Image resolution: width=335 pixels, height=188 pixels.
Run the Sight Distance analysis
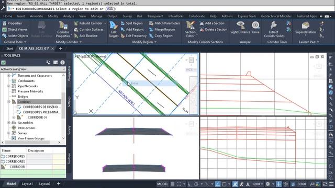click(240, 28)
